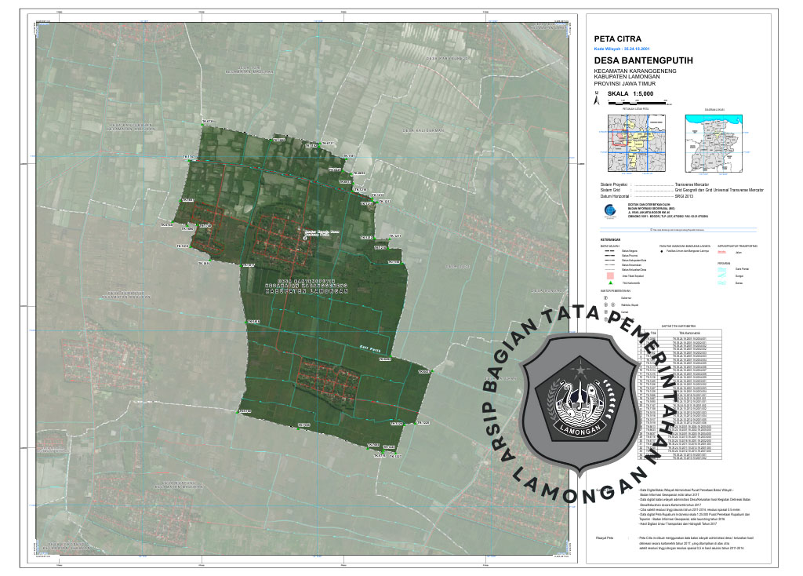This screenshot has width=803, height=576.
Task: Click the Lamongan shield emblem watermark
Action: click(x=580, y=402)
